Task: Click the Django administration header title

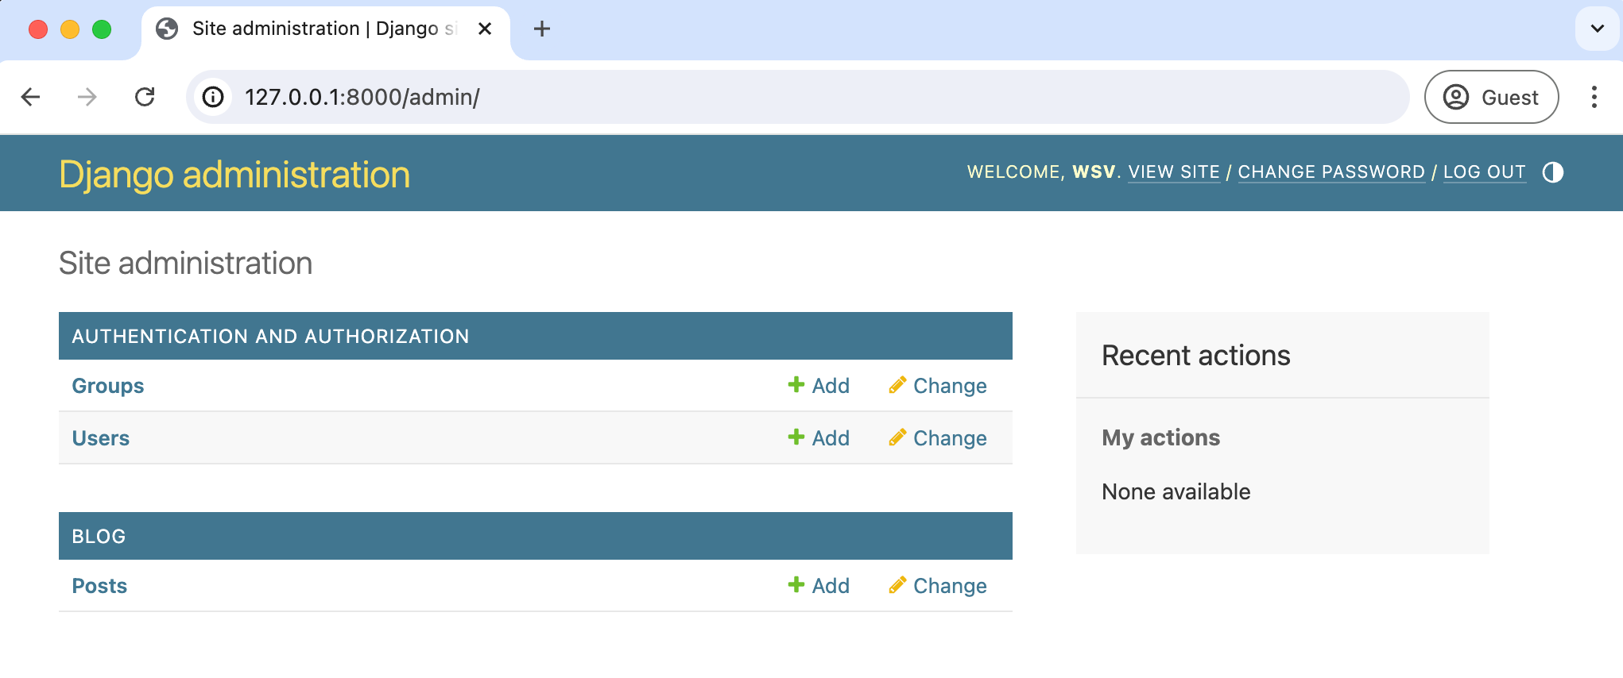Action: (234, 175)
